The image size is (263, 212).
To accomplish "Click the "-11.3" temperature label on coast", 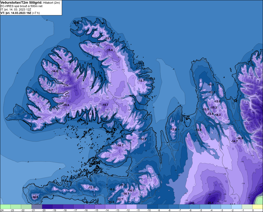I will coord(152,79).
